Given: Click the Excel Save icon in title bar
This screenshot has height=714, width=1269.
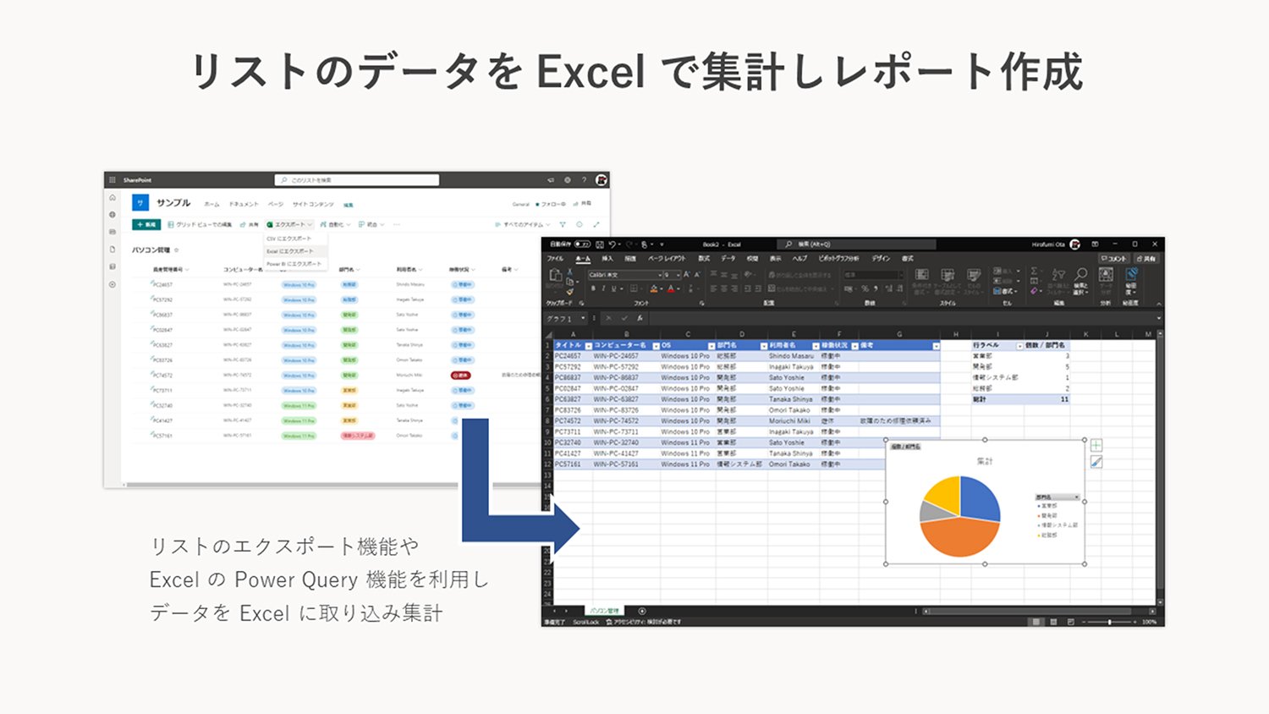Looking at the screenshot, I should click(599, 244).
